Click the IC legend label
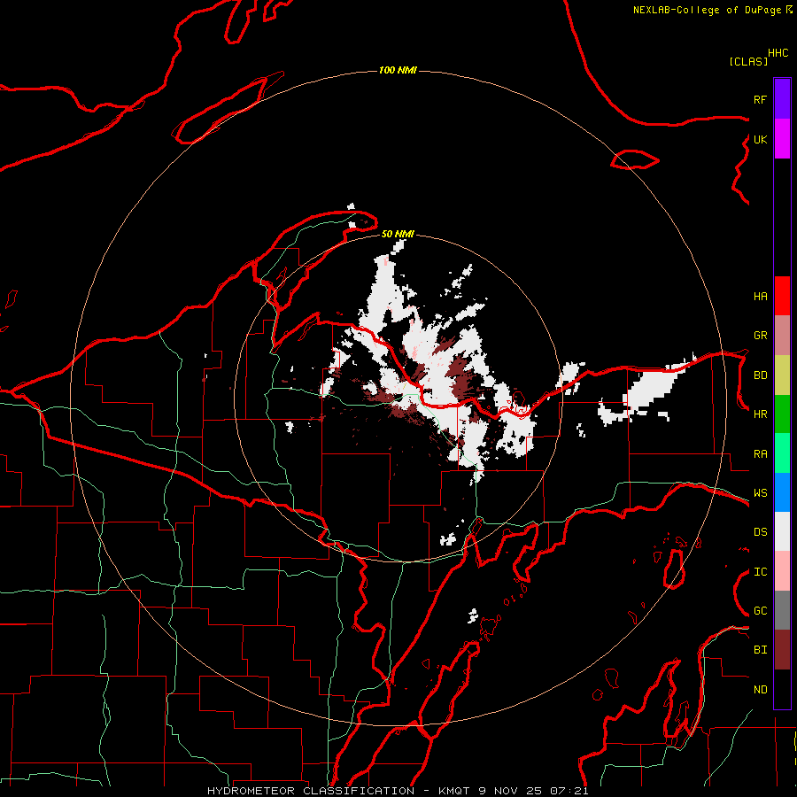The width and height of the screenshot is (797, 797). [x=760, y=572]
